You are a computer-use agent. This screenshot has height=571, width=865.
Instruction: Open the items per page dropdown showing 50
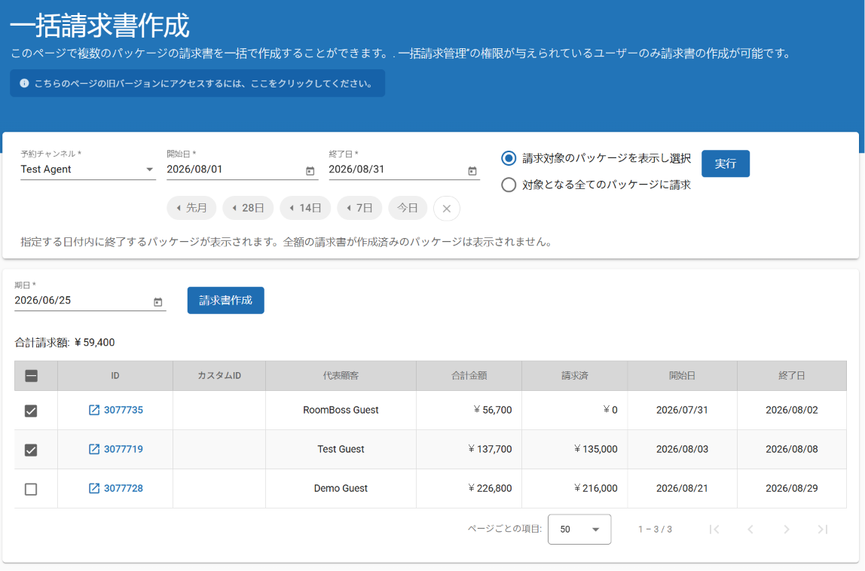point(579,529)
